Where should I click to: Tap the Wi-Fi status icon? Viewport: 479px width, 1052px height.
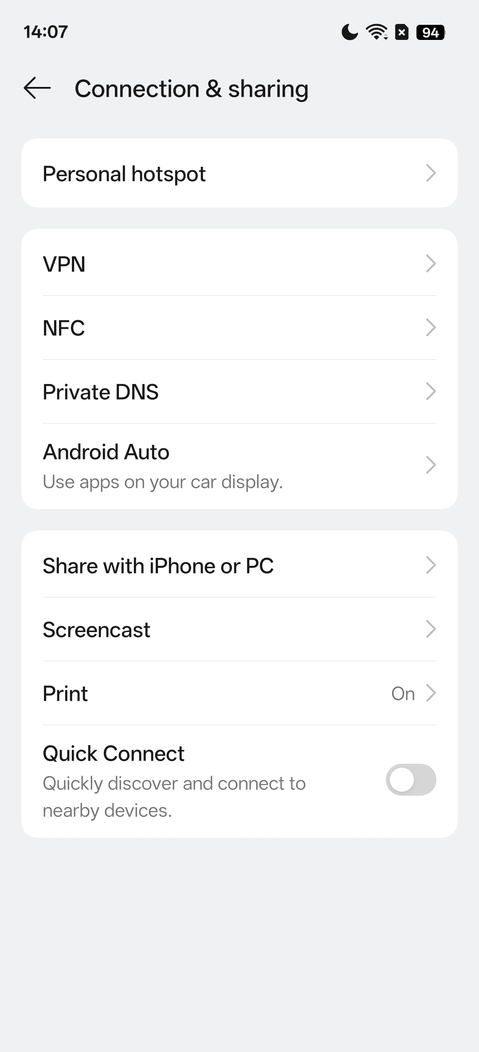pyautogui.click(x=377, y=32)
